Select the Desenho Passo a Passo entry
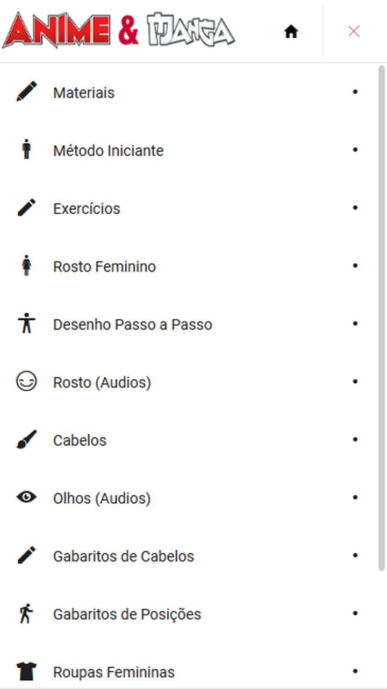 tap(132, 325)
